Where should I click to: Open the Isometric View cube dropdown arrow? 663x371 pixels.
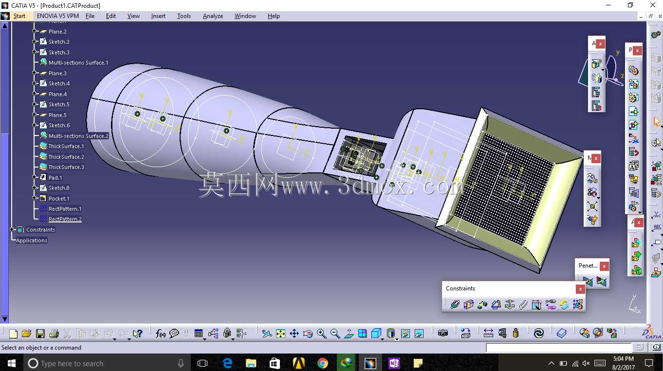(x=382, y=339)
